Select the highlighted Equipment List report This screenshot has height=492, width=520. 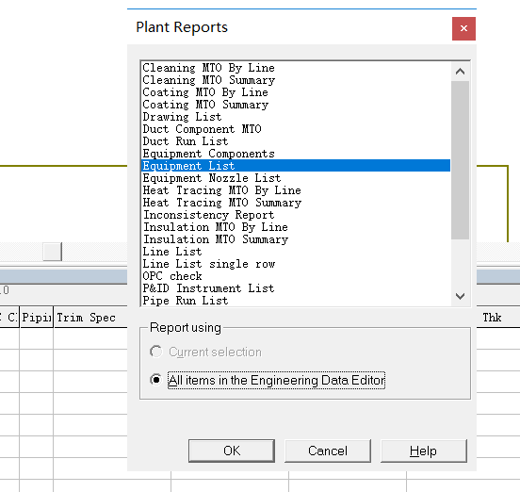click(x=296, y=166)
